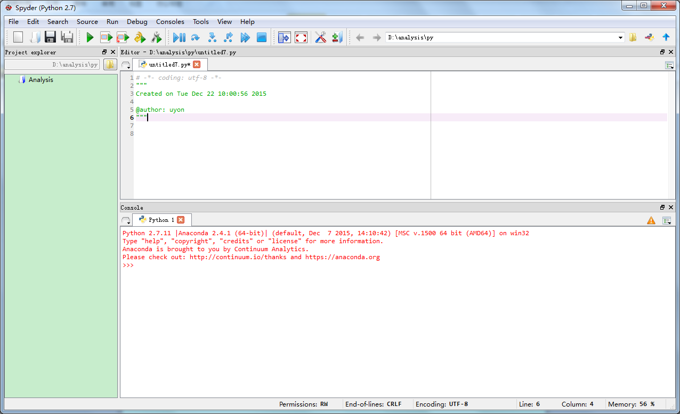Click the '@author: uyon' editor line
This screenshot has width=680, height=414.
pos(160,110)
